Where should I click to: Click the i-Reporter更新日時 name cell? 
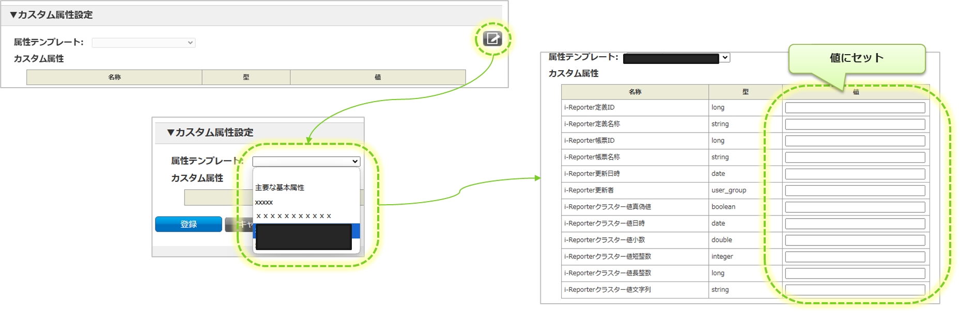click(x=635, y=173)
